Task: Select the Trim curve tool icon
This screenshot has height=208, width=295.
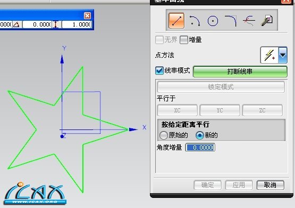Action: click(249, 21)
